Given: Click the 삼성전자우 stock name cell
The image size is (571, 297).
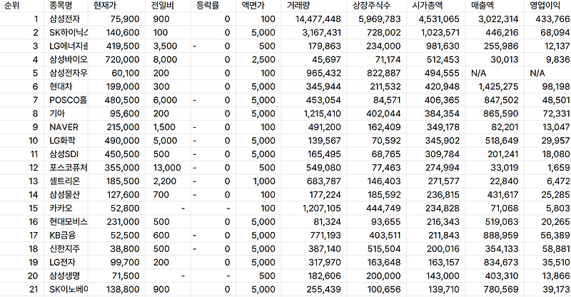Looking at the screenshot, I should point(66,73).
